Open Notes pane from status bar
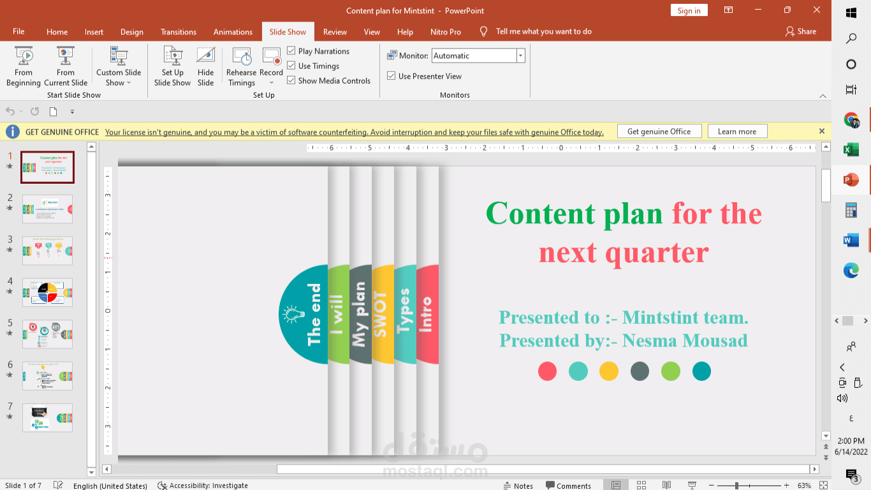 [x=518, y=486]
